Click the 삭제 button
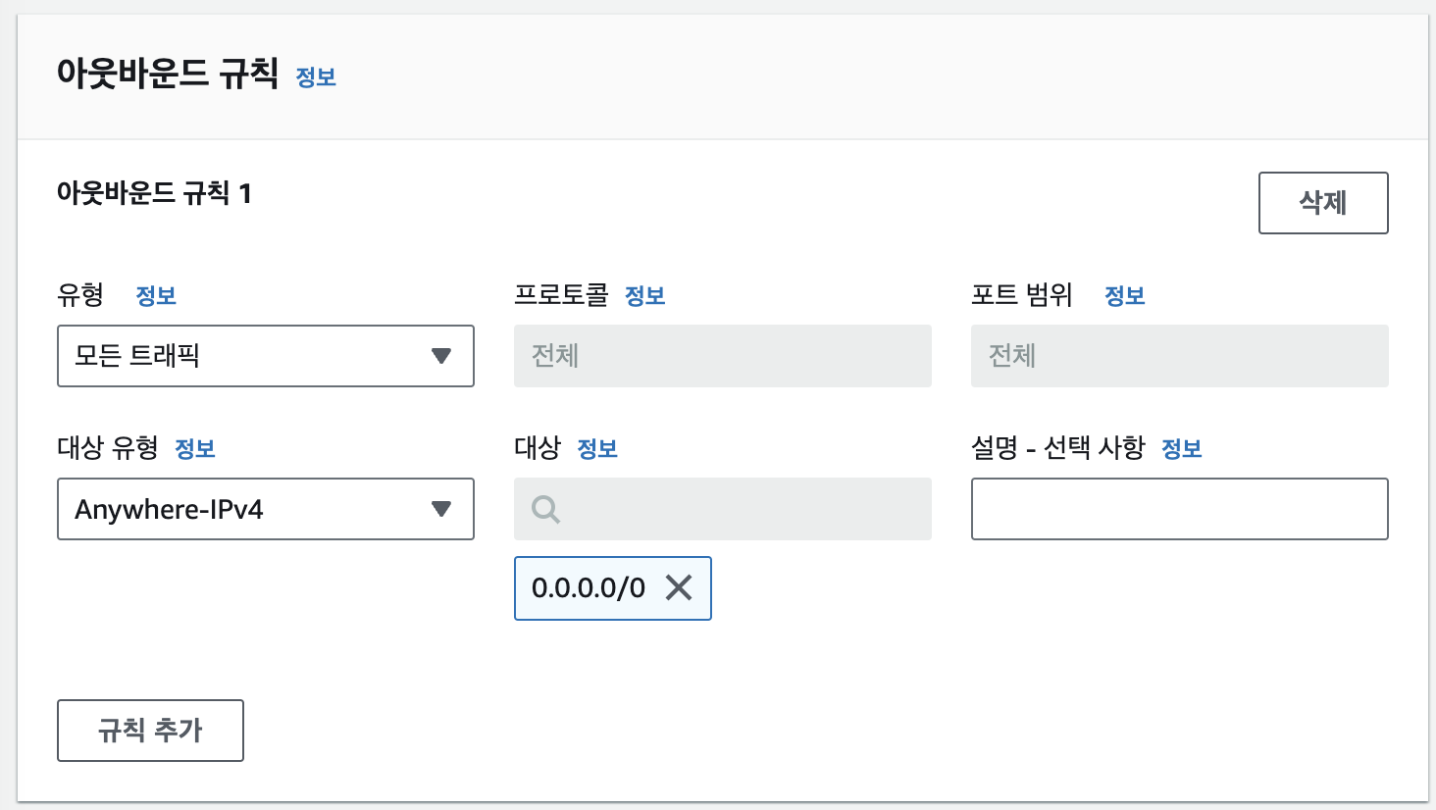The width and height of the screenshot is (1436, 810). coord(1323,203)
